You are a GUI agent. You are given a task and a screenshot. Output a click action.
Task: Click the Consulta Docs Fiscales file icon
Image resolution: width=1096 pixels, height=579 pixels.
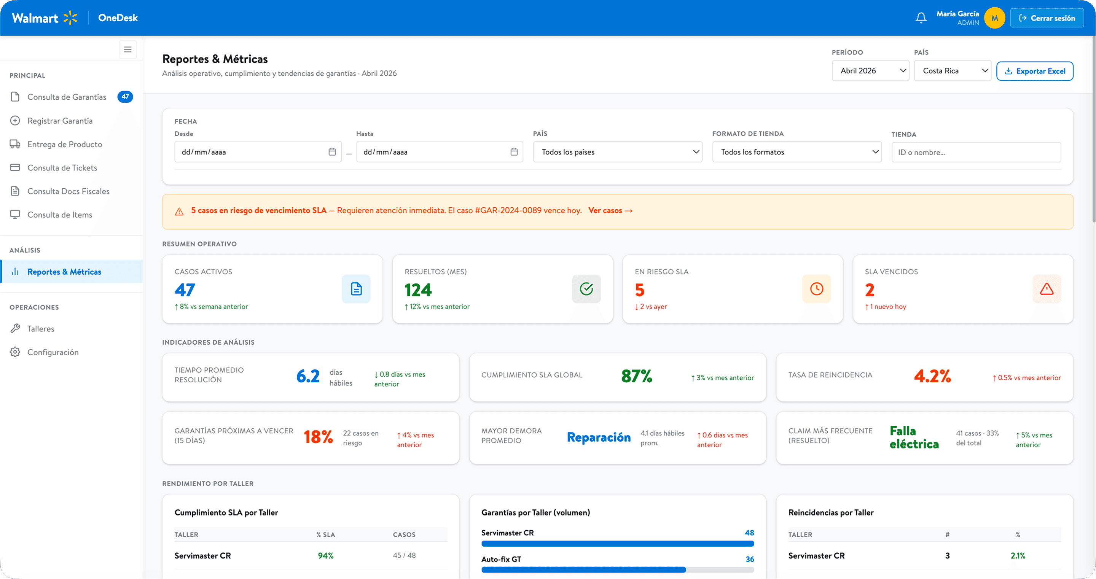tap(15, 191)
